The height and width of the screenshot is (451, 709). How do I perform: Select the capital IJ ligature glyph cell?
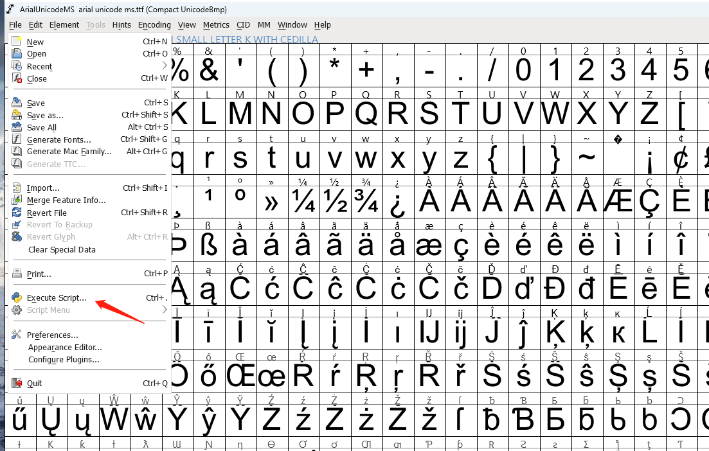pyautogui.click(x=429, y=333)
